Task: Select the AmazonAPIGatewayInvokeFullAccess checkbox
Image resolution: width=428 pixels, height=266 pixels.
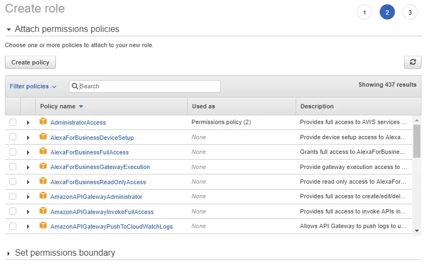Action: [12, 211]
